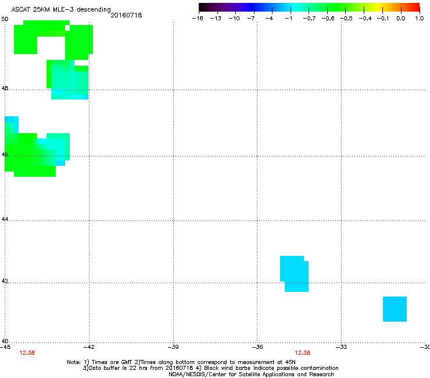Click the plot title 'ASCAT 25KM MLE-3 descending'

tap(61, 9)
